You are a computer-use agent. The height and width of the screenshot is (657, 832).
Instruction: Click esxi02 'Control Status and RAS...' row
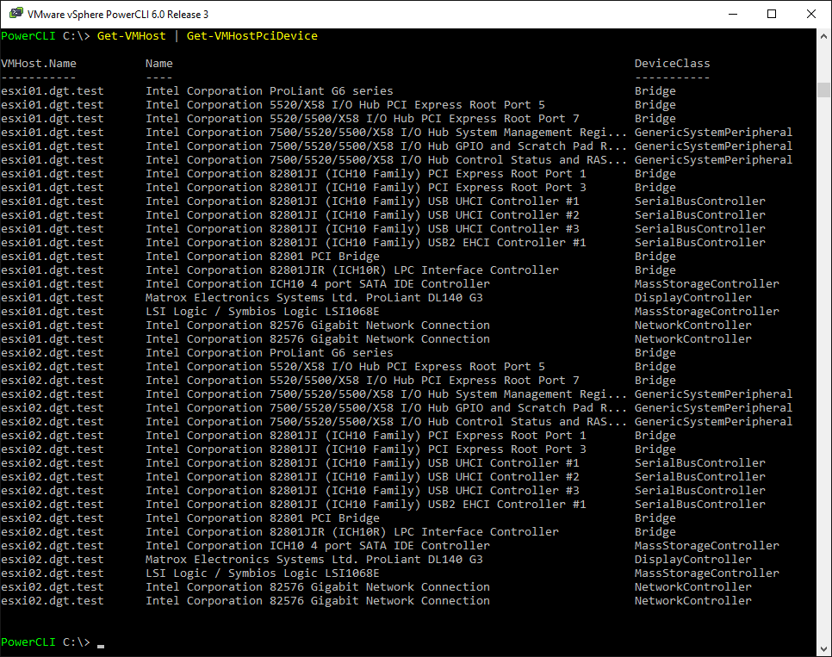coord(396,423)
